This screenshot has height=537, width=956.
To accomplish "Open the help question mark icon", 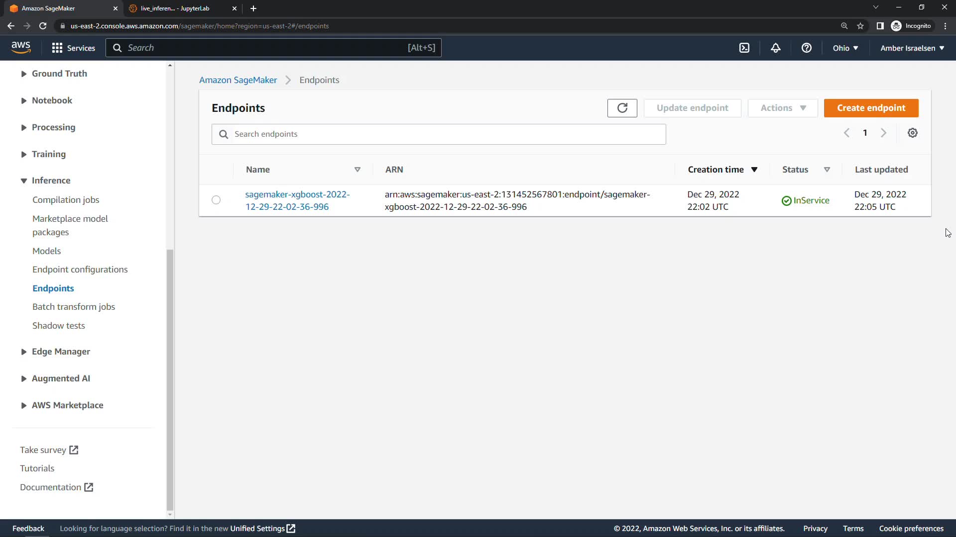I will pos(806,48).
